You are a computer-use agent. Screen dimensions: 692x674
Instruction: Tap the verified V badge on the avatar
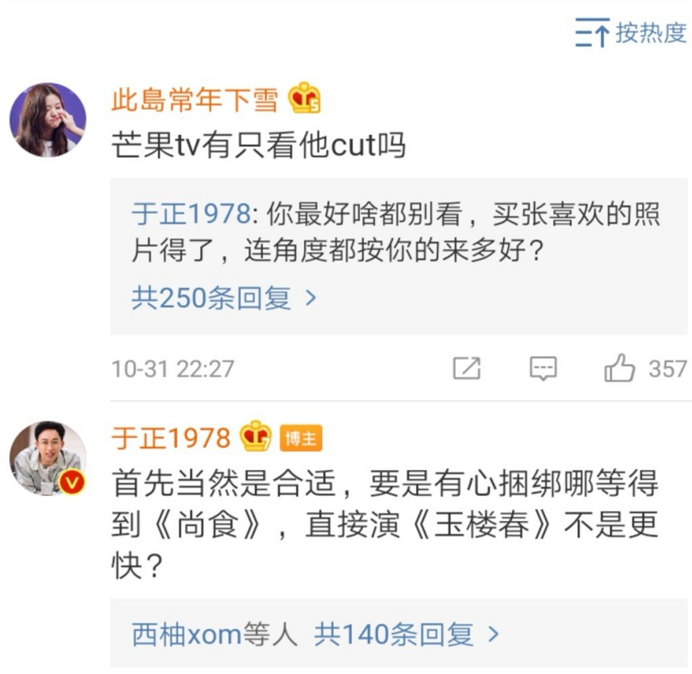tap(72, 482)
